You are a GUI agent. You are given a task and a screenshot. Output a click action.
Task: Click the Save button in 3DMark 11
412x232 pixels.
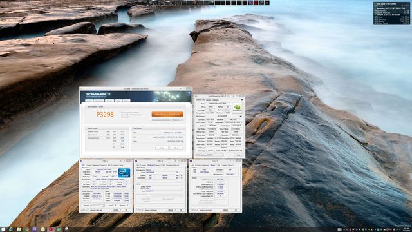(176, 148)
